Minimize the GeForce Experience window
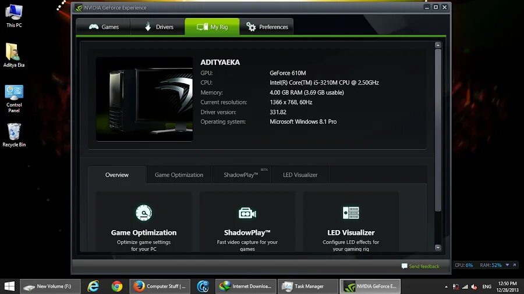 click(427, 7)
